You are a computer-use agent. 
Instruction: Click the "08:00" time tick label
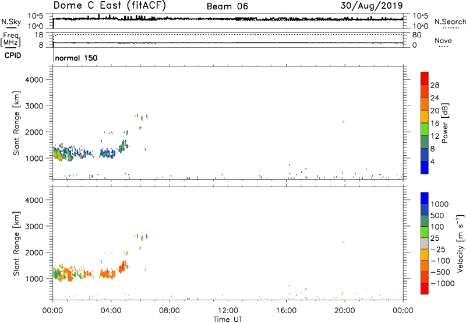click(170, 311)
